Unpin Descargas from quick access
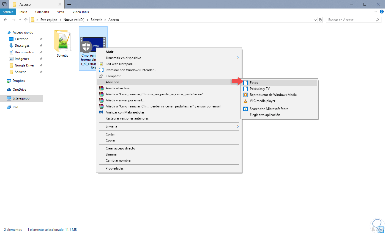This screenshot has width=385, height=233. click(41, 46)
